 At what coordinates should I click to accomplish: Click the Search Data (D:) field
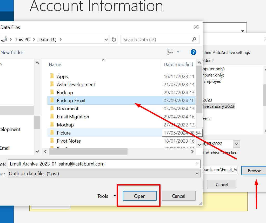[156, 40]
